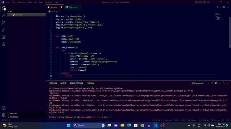Show hidden system tray icons chevron

pyautogui.click(x=189, y=125)
